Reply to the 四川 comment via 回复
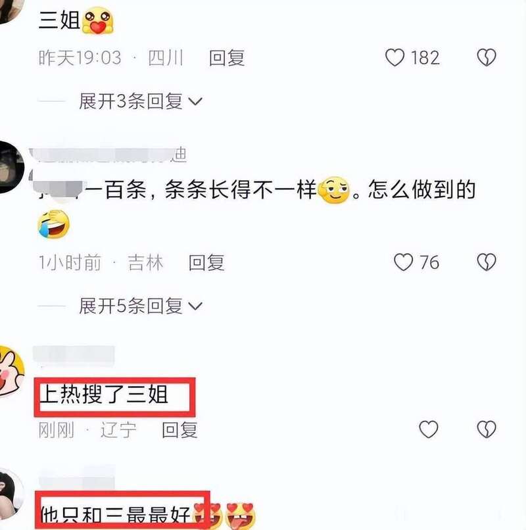526x530 pixels. click(x=227, y=58)
